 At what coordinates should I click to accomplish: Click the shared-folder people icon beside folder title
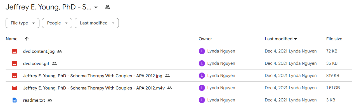pos(107,7)
